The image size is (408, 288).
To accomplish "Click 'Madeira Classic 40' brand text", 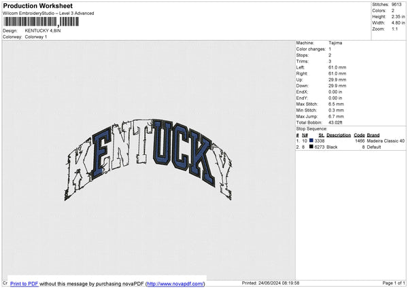I will point(386,141).
